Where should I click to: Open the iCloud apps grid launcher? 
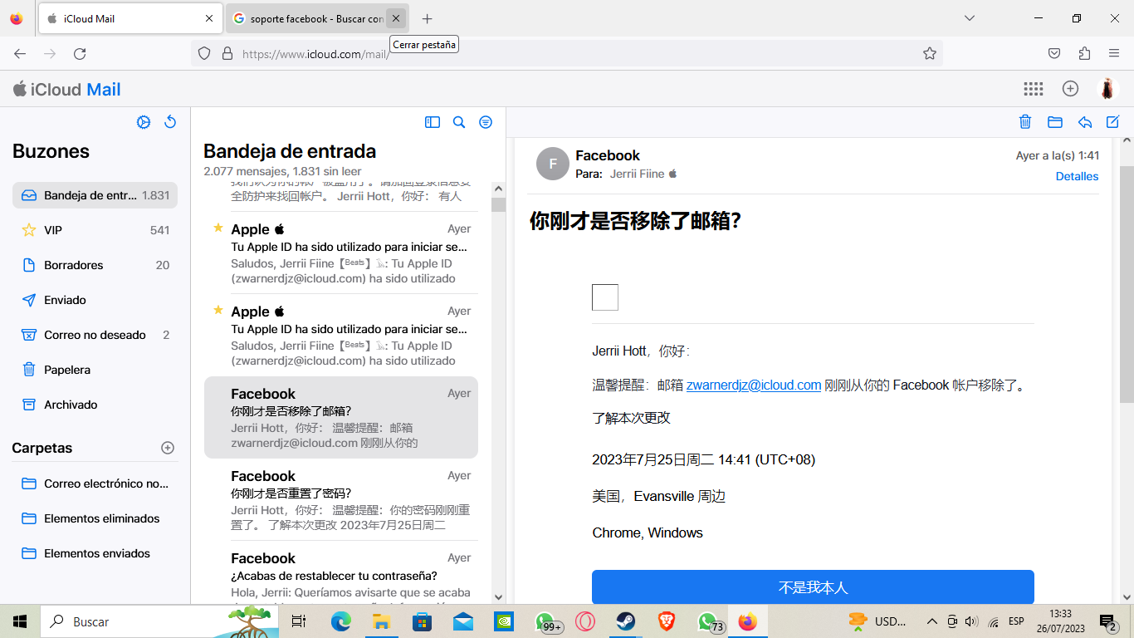1034,89
